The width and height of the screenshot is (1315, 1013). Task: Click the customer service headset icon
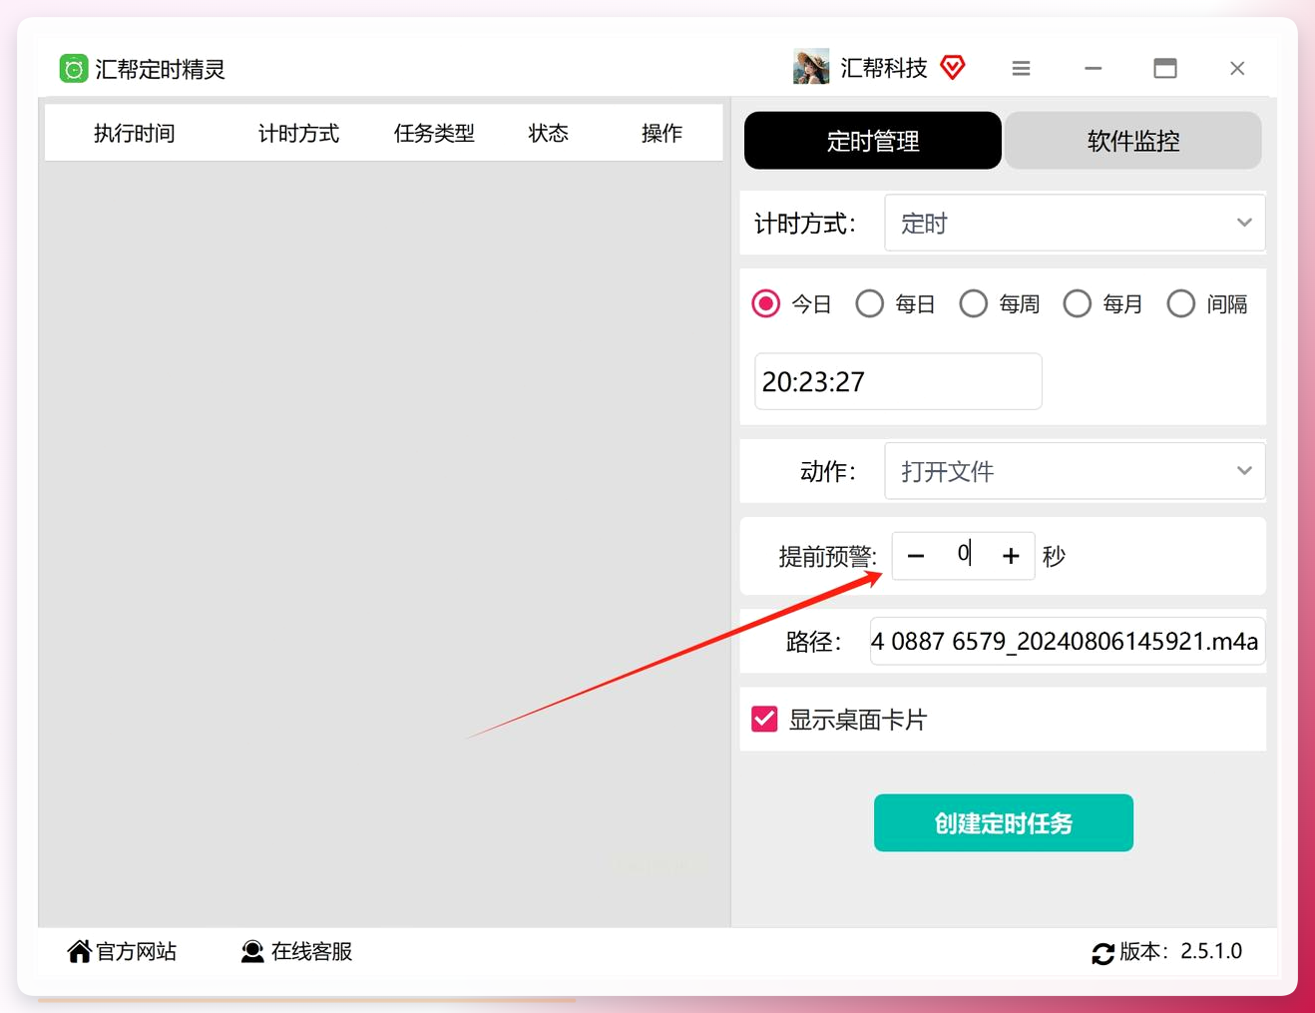[x=252, y=951]
